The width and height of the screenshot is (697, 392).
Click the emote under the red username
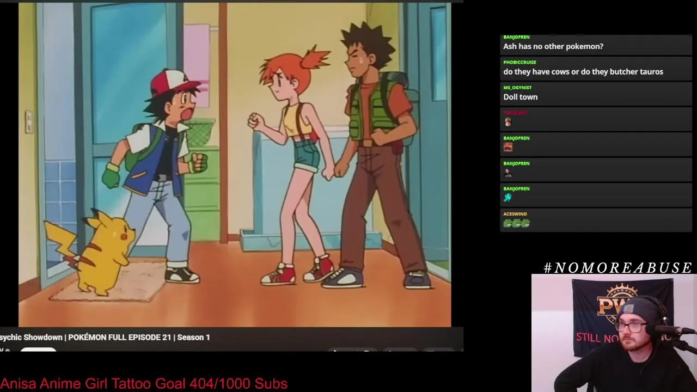[508, 122]
